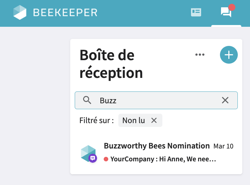250x185 pixels.
Task: Click the magnifying glass search icon
Action: click(x=87, y=100)
